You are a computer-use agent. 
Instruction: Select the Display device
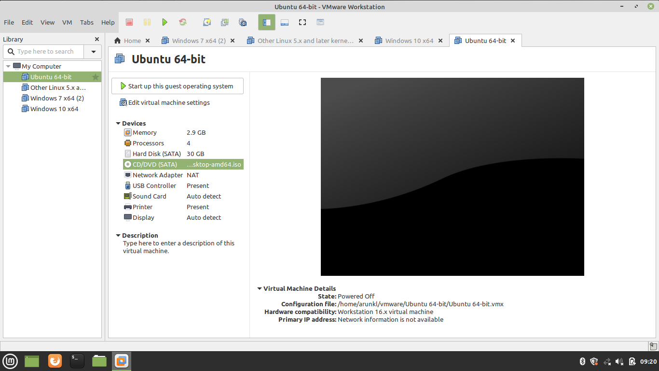click(183, 217)
